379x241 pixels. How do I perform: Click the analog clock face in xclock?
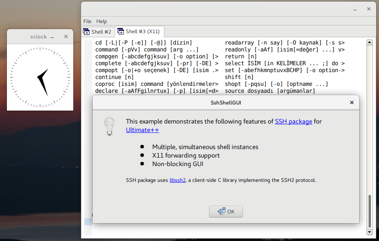tap(40, 77)
